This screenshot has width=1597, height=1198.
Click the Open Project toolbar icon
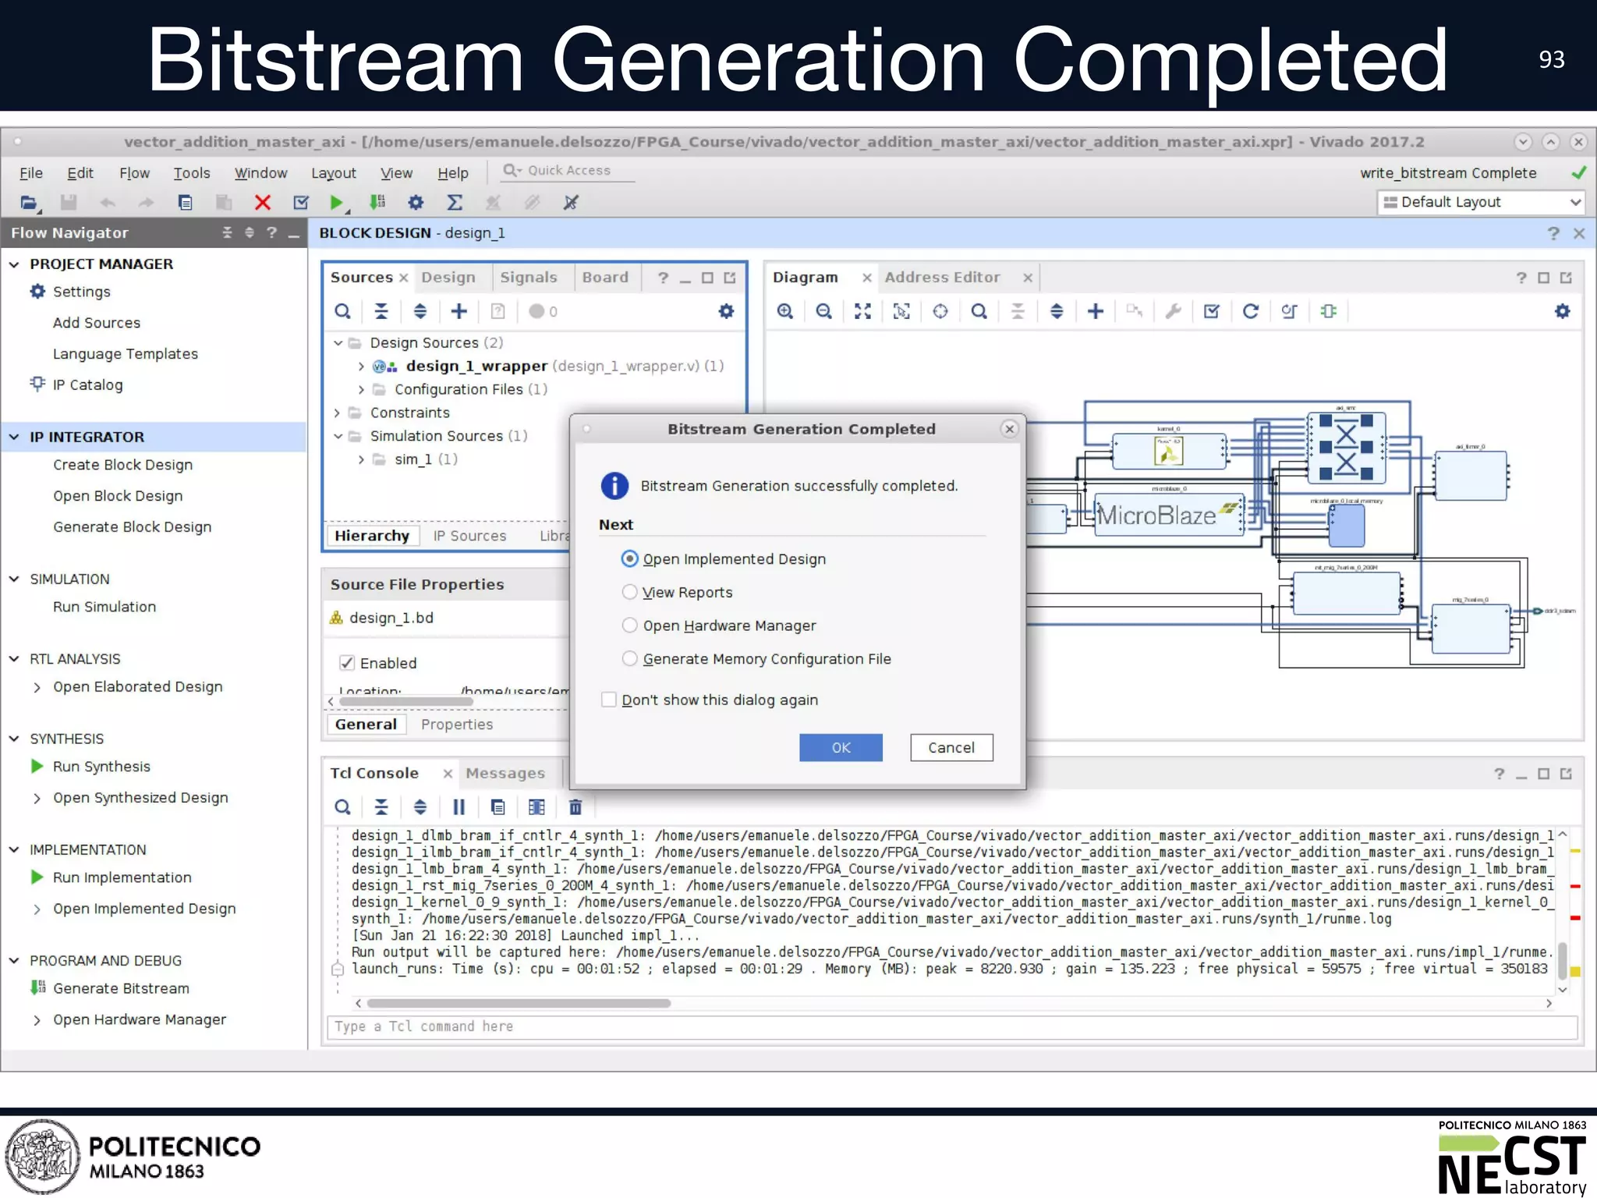29,203
